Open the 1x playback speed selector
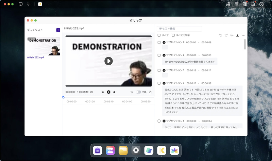272x161 pixels. (x=132, y=92)
